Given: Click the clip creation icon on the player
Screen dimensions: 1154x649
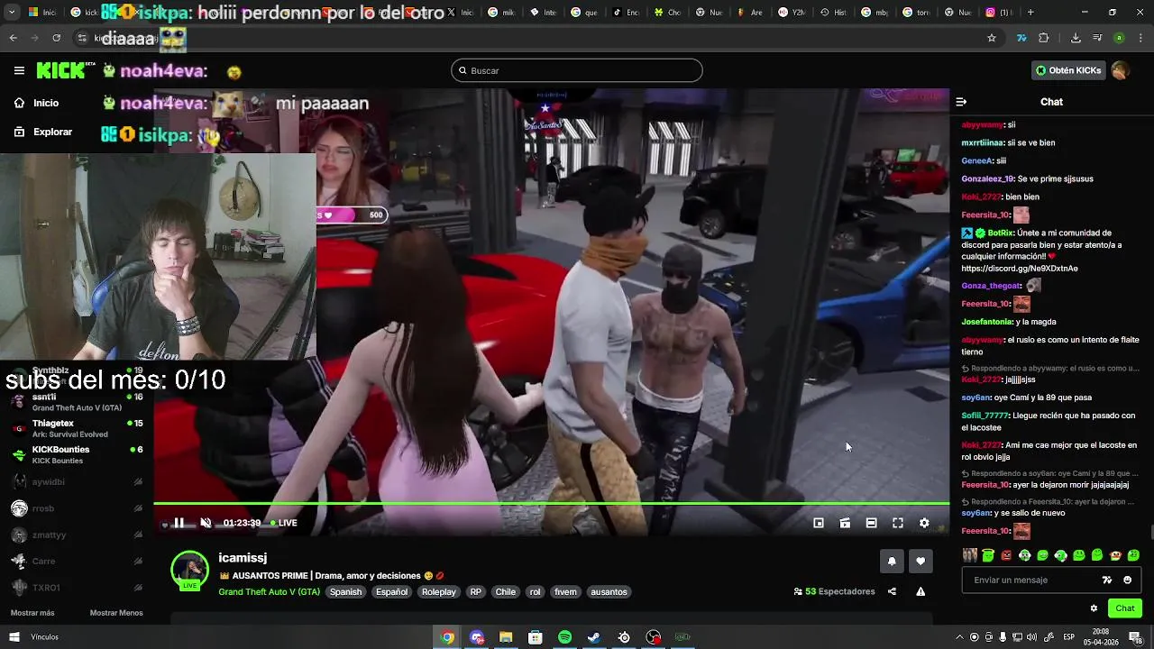Looking at the screenshot, I should click(x=845, y=523).
